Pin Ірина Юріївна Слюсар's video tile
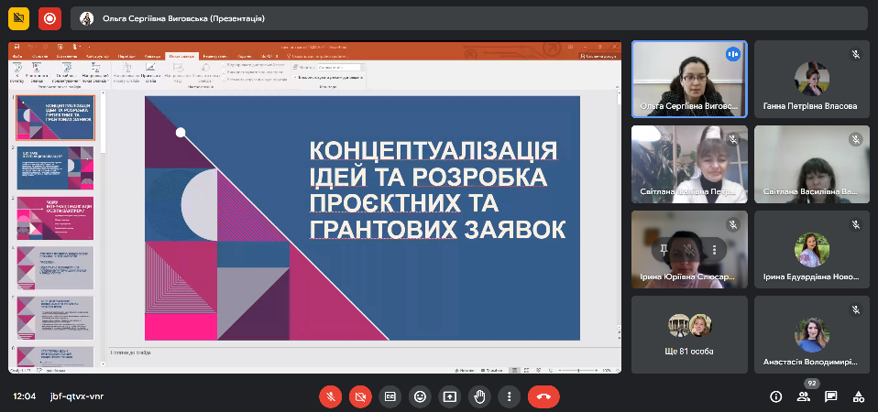The image size is (878, 412). [x=664, y=248]
